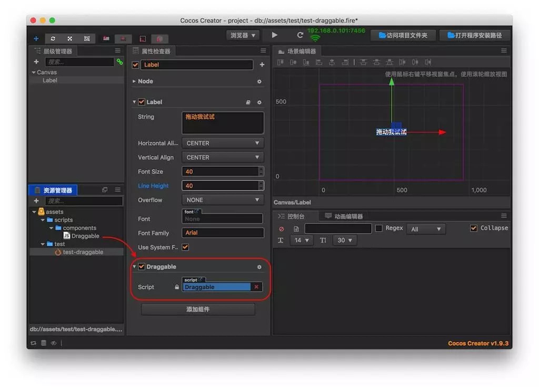539x387 pixels.
Task: Select the move transform tool in toolbar
Action: click(36, 38)
